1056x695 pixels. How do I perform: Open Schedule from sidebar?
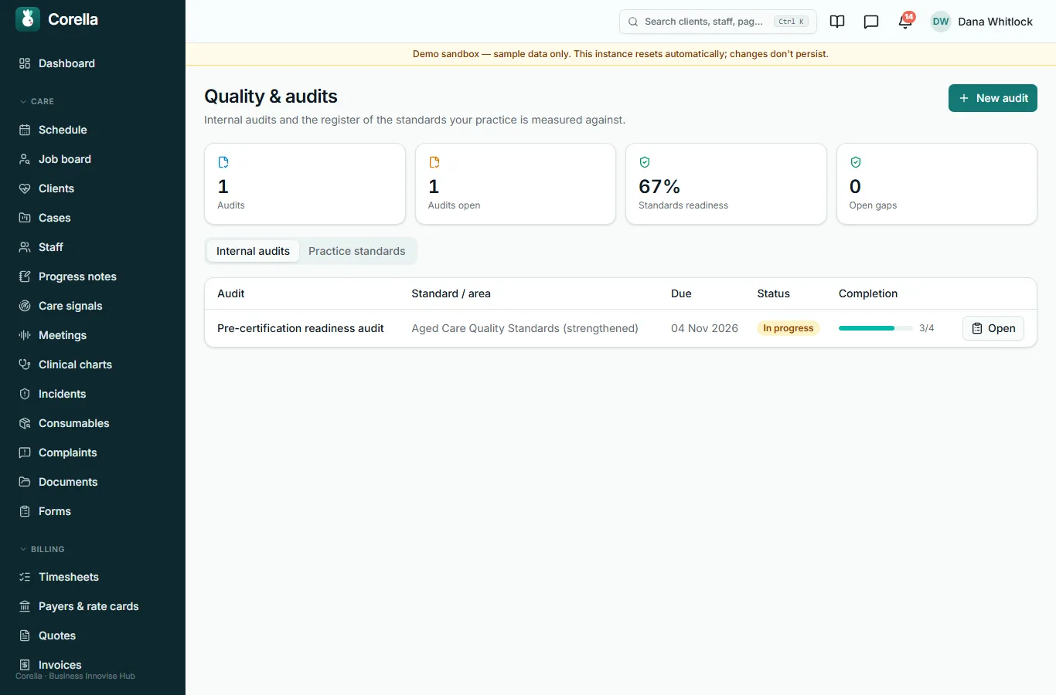click(93, 130)
